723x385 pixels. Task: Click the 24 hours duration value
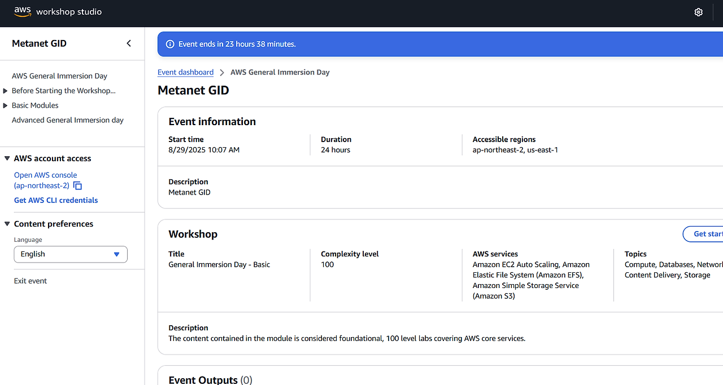[336, 150]
